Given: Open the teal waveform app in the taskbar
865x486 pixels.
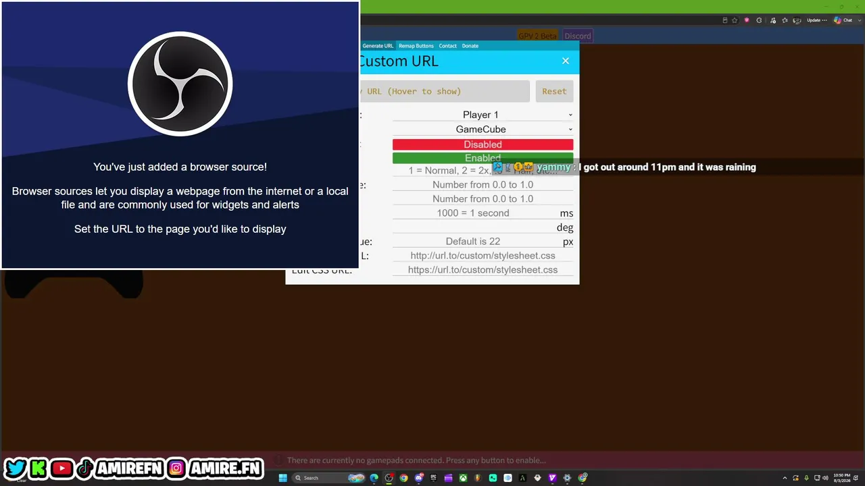Looking at the screenshot, I should coord(493,478).
